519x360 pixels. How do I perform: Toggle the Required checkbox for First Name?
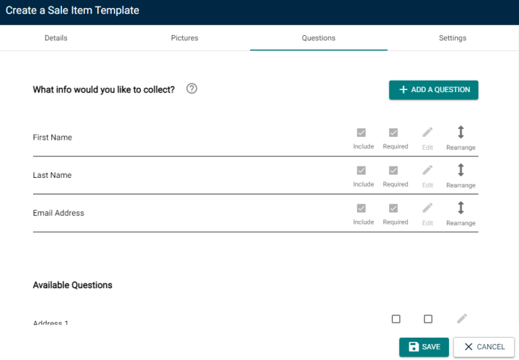pyautogui.click(x=394, y=132)
